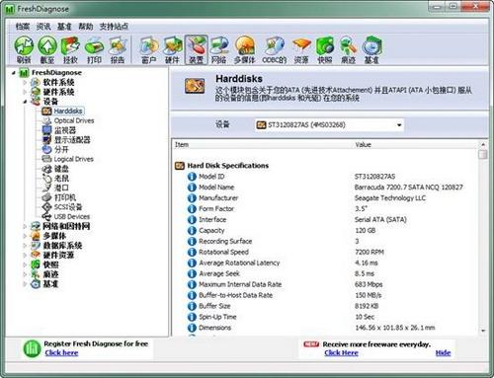This screenshot has height=378, width=494.
Task: Select the Manufacturer row
Action: coord(324,198)
